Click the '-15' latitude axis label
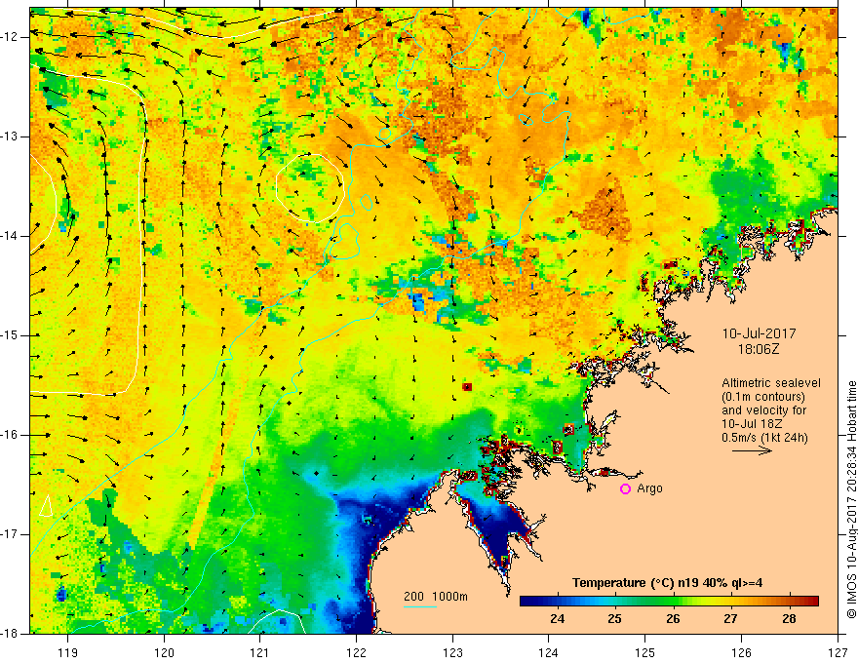 (11, 335)
